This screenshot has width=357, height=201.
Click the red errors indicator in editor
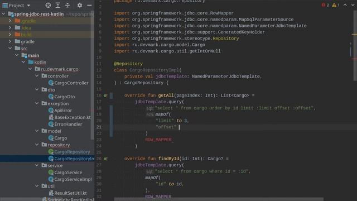point(325,5)
